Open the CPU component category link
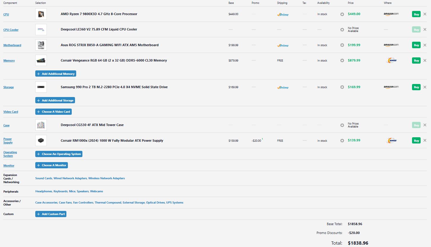Viewport: 431px width, 247px height. [6, 14]
